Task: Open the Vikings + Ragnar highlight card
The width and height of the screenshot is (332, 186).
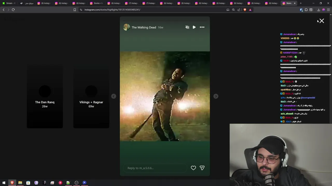Action: pos(91,96)
